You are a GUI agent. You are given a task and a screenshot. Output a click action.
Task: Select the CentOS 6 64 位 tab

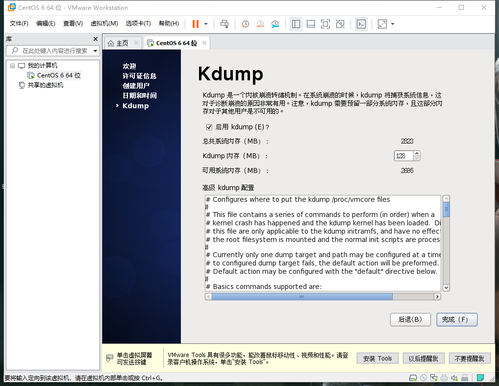[x=176, y=43]
